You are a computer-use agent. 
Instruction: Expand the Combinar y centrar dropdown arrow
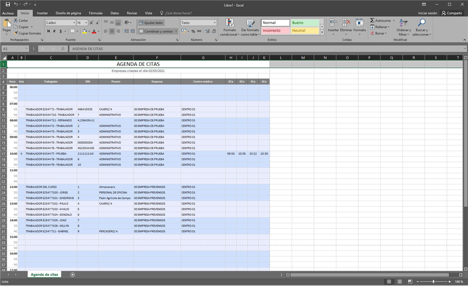[176, 31]
